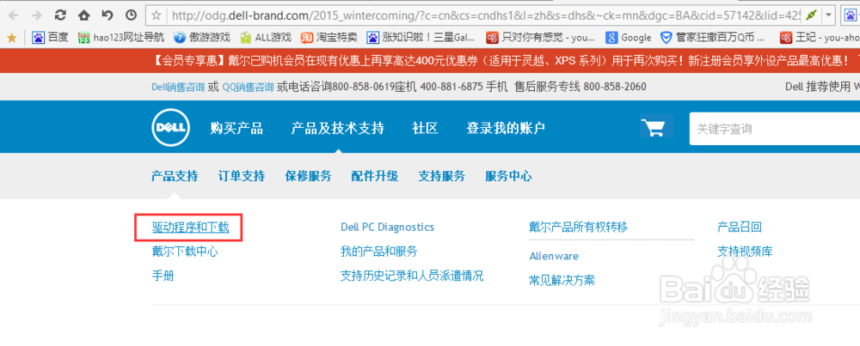Select the 配件升级 tab
Viewport: 860px width, 346px height.
click(375, 176)
